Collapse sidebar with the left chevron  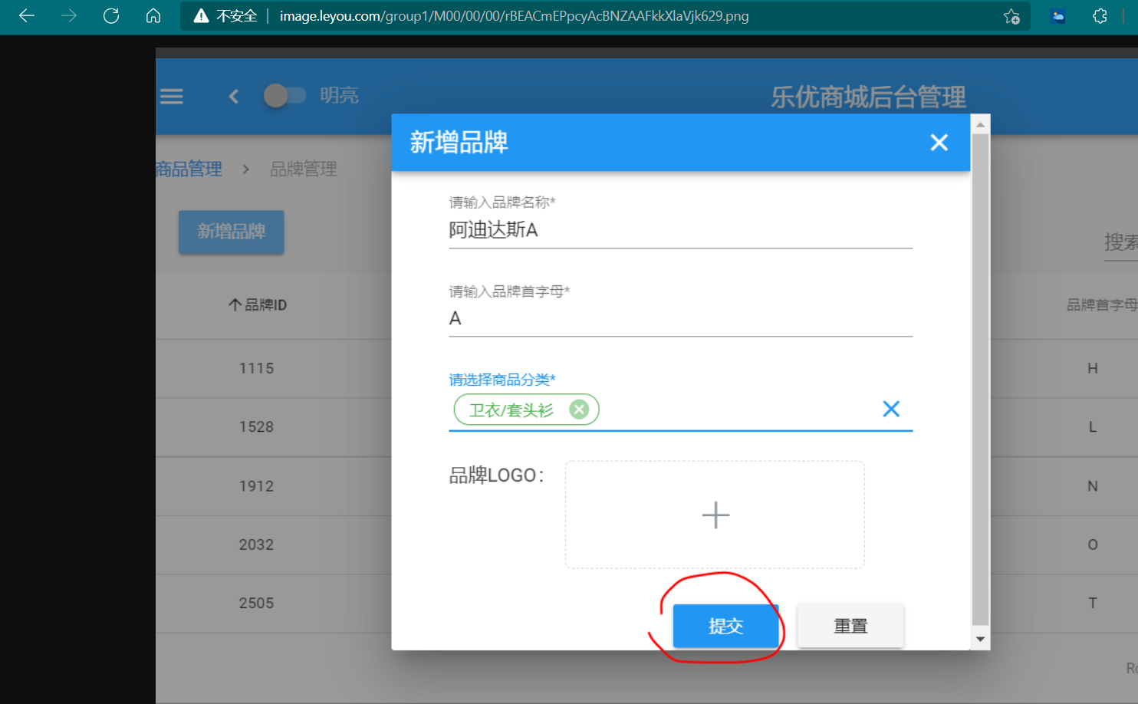click(234, 96)
